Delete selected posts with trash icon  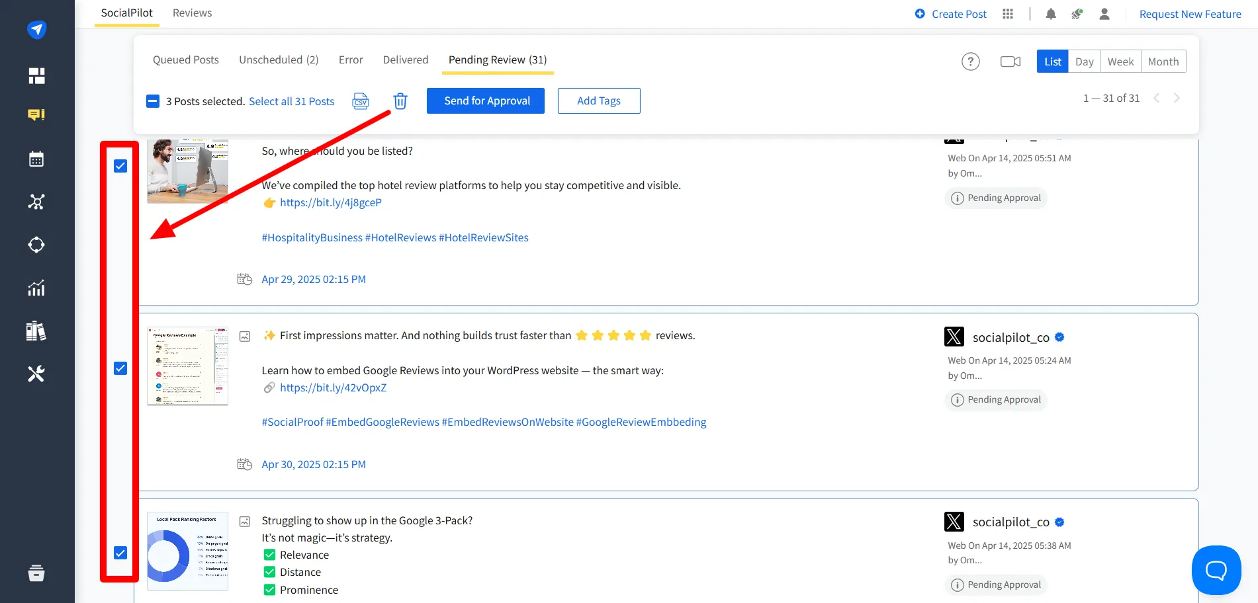click(400, 101)
